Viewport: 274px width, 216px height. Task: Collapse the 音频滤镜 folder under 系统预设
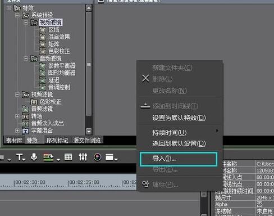point(26,58)
